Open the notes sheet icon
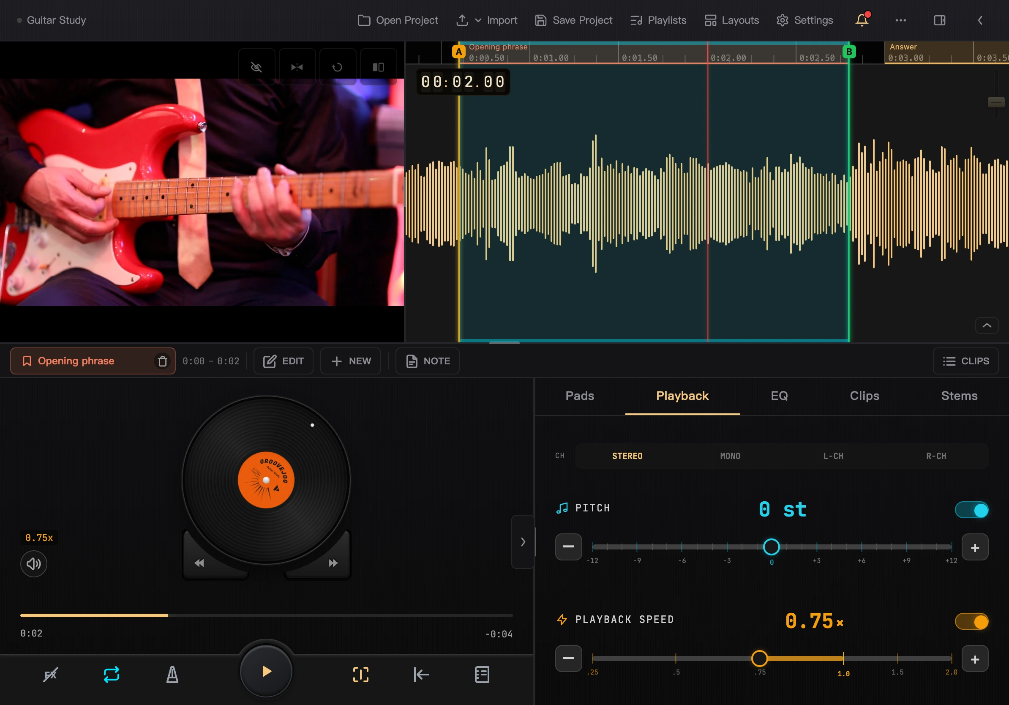 pyautogui.click(x=482, y=674)
